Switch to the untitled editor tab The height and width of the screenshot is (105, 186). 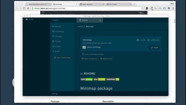[x=55, y=20]
